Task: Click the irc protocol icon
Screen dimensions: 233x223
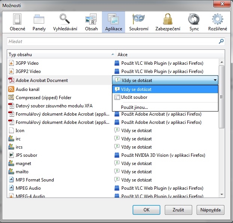Action: tap(11, 138)
